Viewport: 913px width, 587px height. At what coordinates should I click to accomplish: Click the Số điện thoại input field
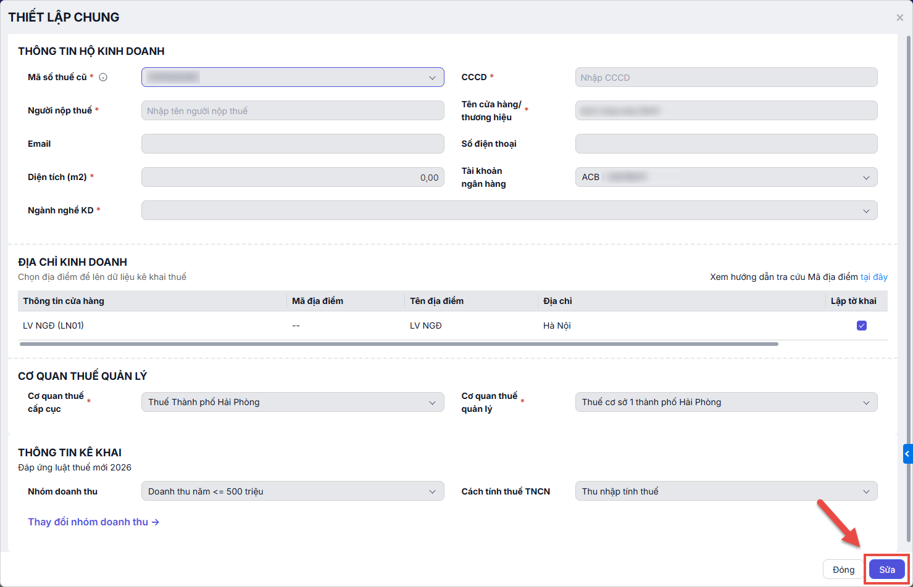pyautogui.click(x=726, y=144)
